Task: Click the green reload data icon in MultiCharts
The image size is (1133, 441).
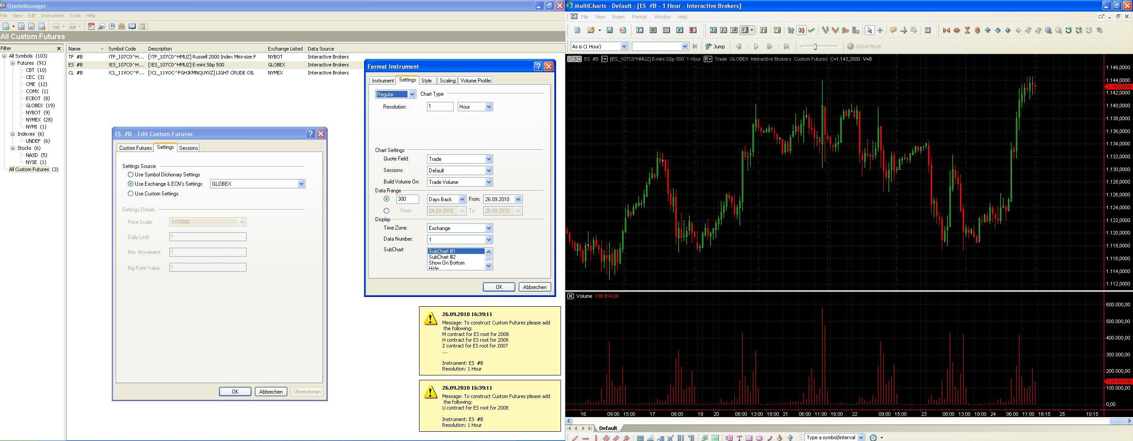Action: coord(1069,30)
